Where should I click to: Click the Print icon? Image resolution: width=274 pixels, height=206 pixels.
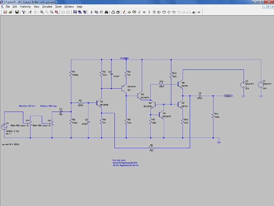(118, 12)
